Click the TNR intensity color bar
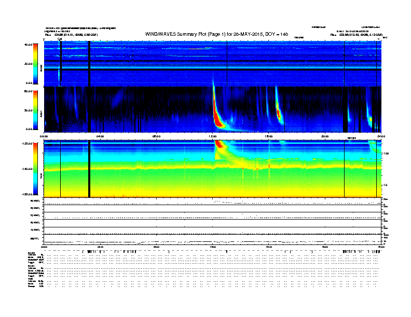Screen dimensions: 411x317 click(35, 169)
